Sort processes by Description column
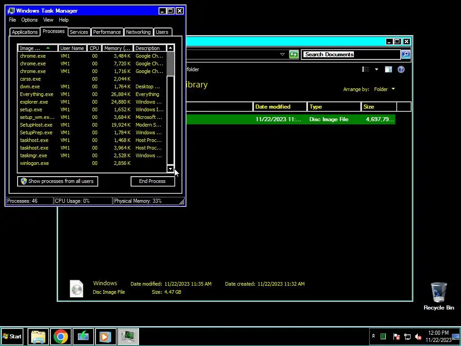 pyautogui.click(x=149, y=48)
